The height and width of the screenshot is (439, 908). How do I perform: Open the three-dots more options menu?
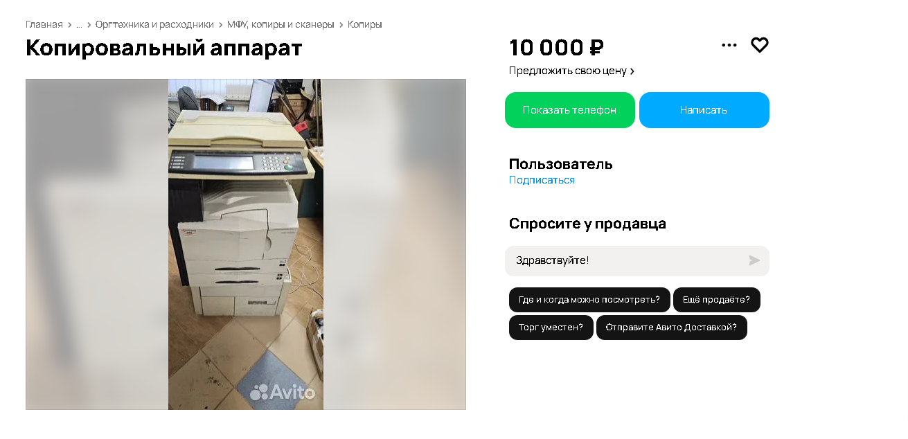tap(729, 45)
